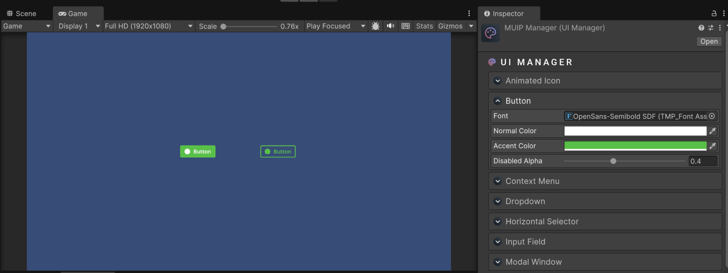Toggle the Frame Debugger bug icon

375,26
